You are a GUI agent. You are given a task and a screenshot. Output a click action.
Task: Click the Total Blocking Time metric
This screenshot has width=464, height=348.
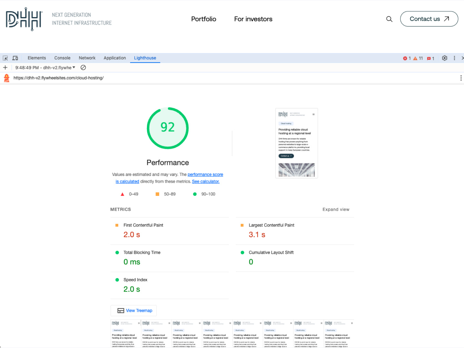169,258
